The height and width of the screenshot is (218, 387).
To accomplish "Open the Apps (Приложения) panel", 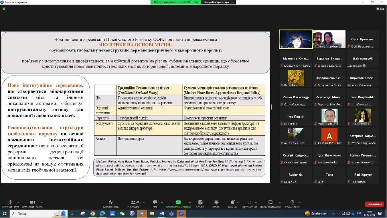I will 250,202.
